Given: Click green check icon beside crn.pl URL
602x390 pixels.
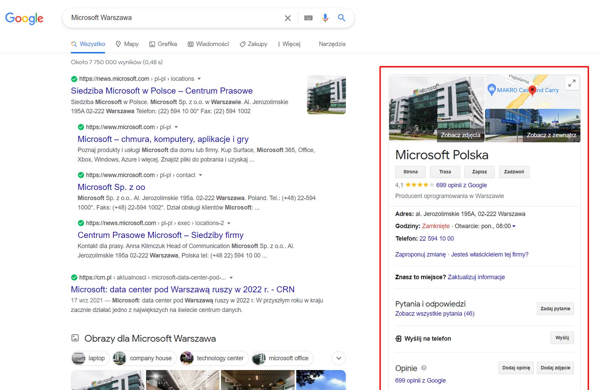Looking at the screenshot, I should pyautogui.click(x=74, y=278).
